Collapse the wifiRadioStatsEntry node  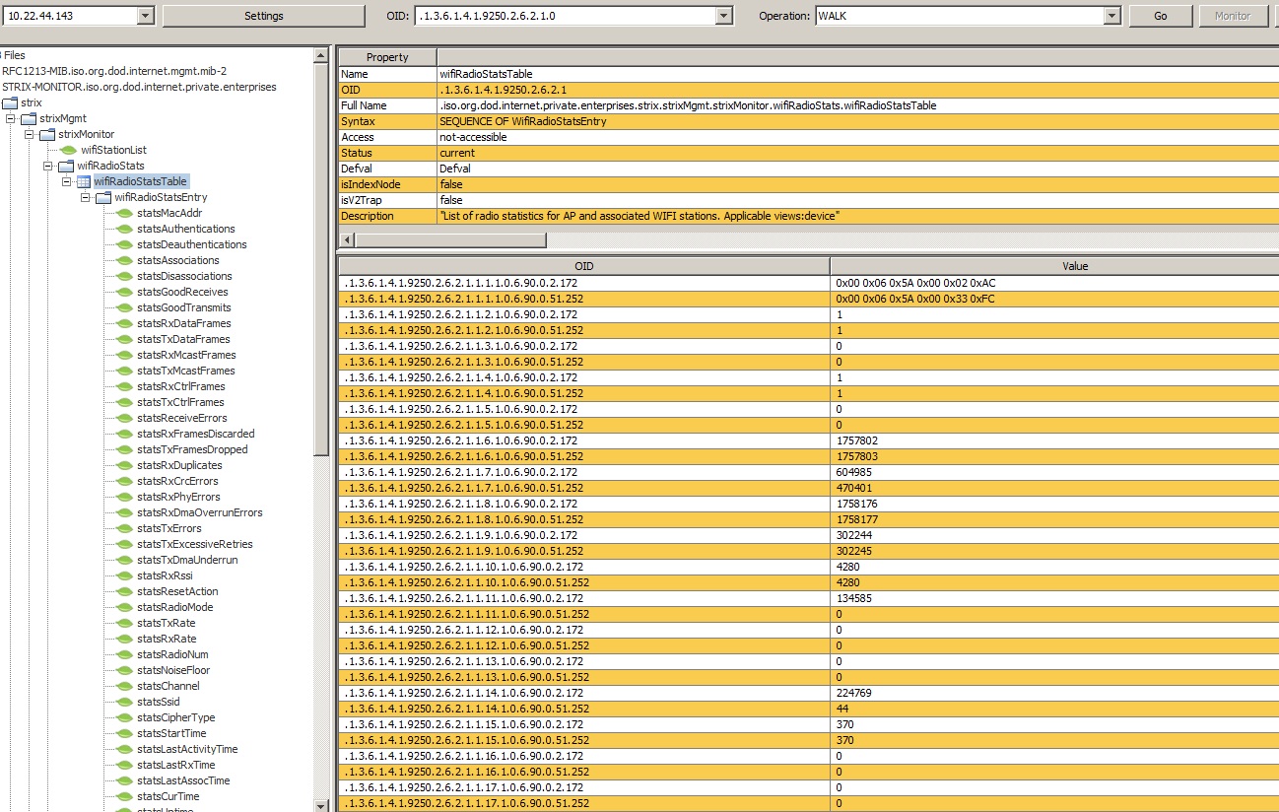pos(86,197)
